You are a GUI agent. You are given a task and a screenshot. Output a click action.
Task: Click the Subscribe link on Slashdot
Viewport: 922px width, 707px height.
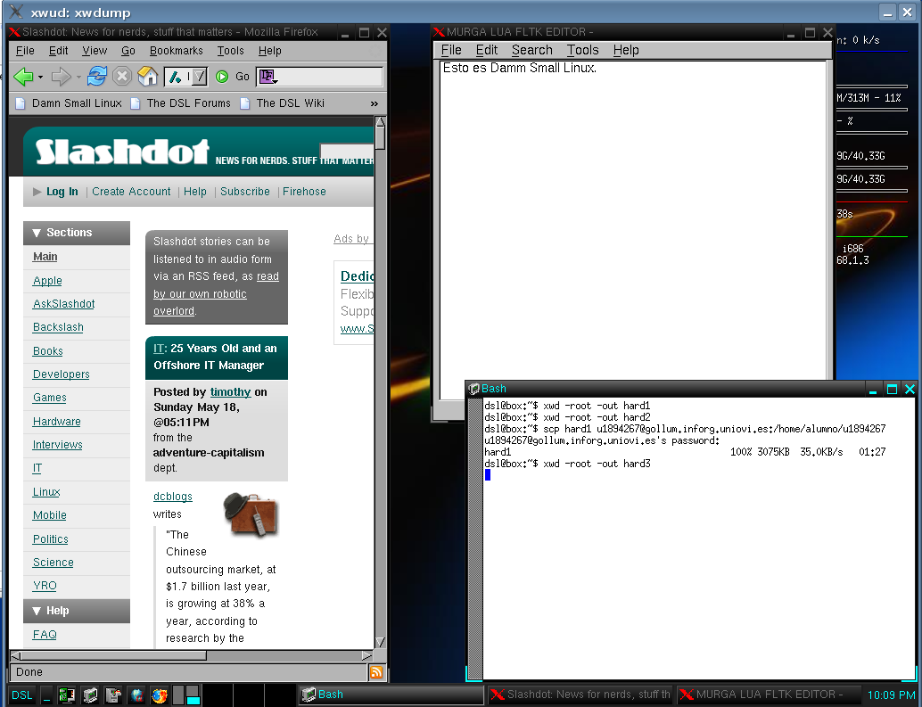(x=244, y=192)
